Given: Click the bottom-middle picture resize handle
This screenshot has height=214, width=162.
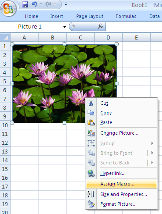Looking at the screenshot, I should coord(64,123).
